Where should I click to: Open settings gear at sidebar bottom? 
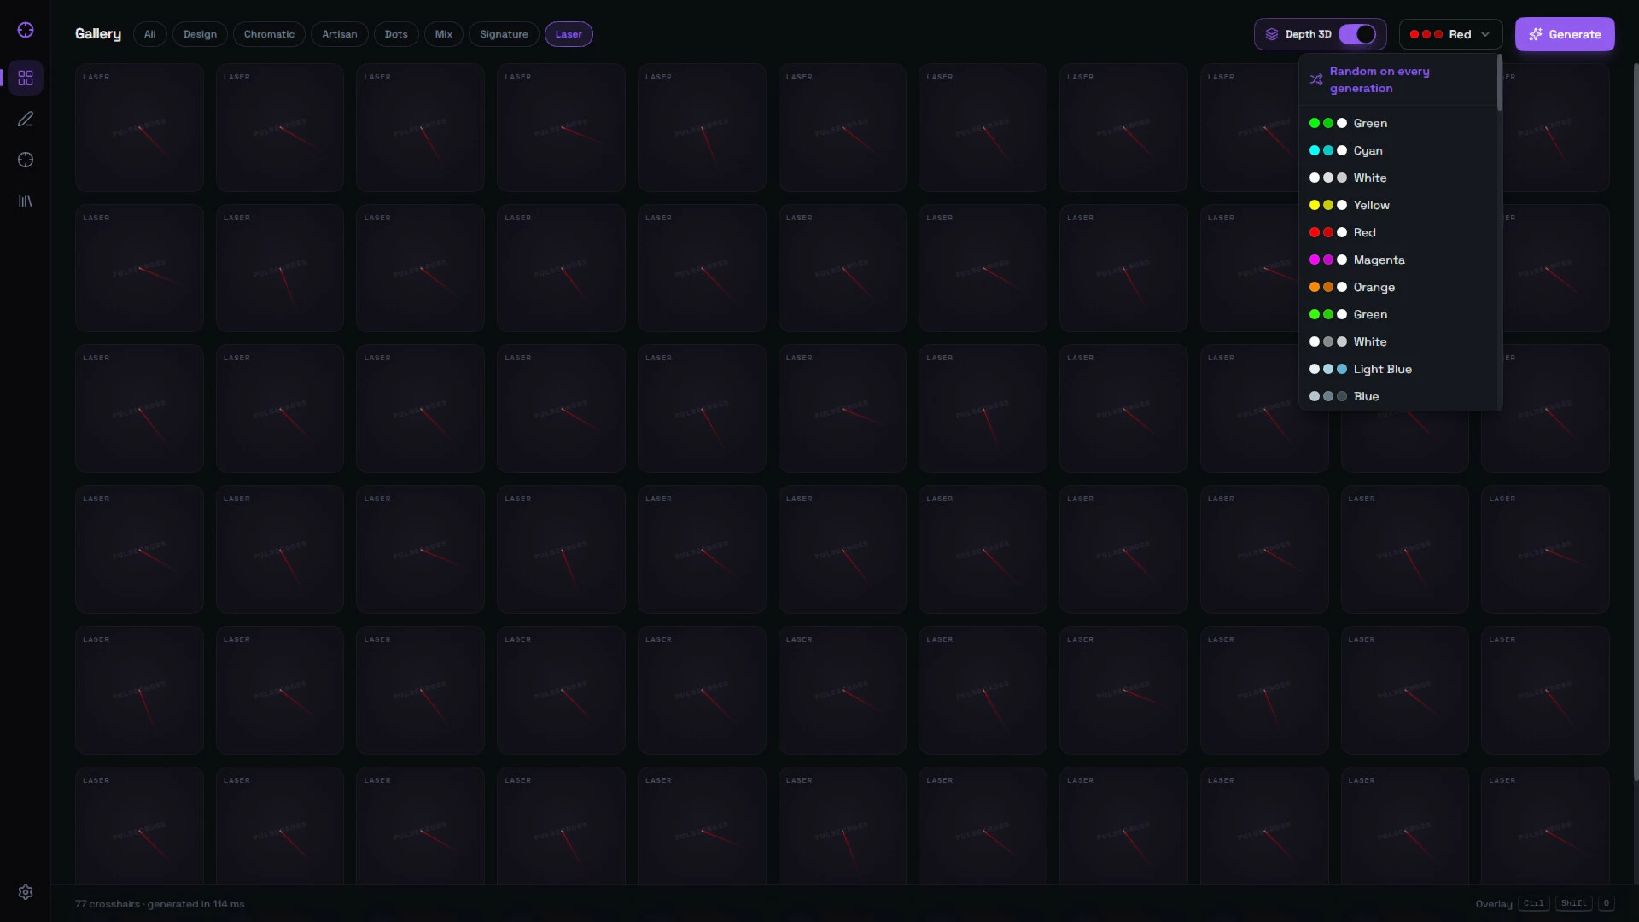tap(26, 892)
